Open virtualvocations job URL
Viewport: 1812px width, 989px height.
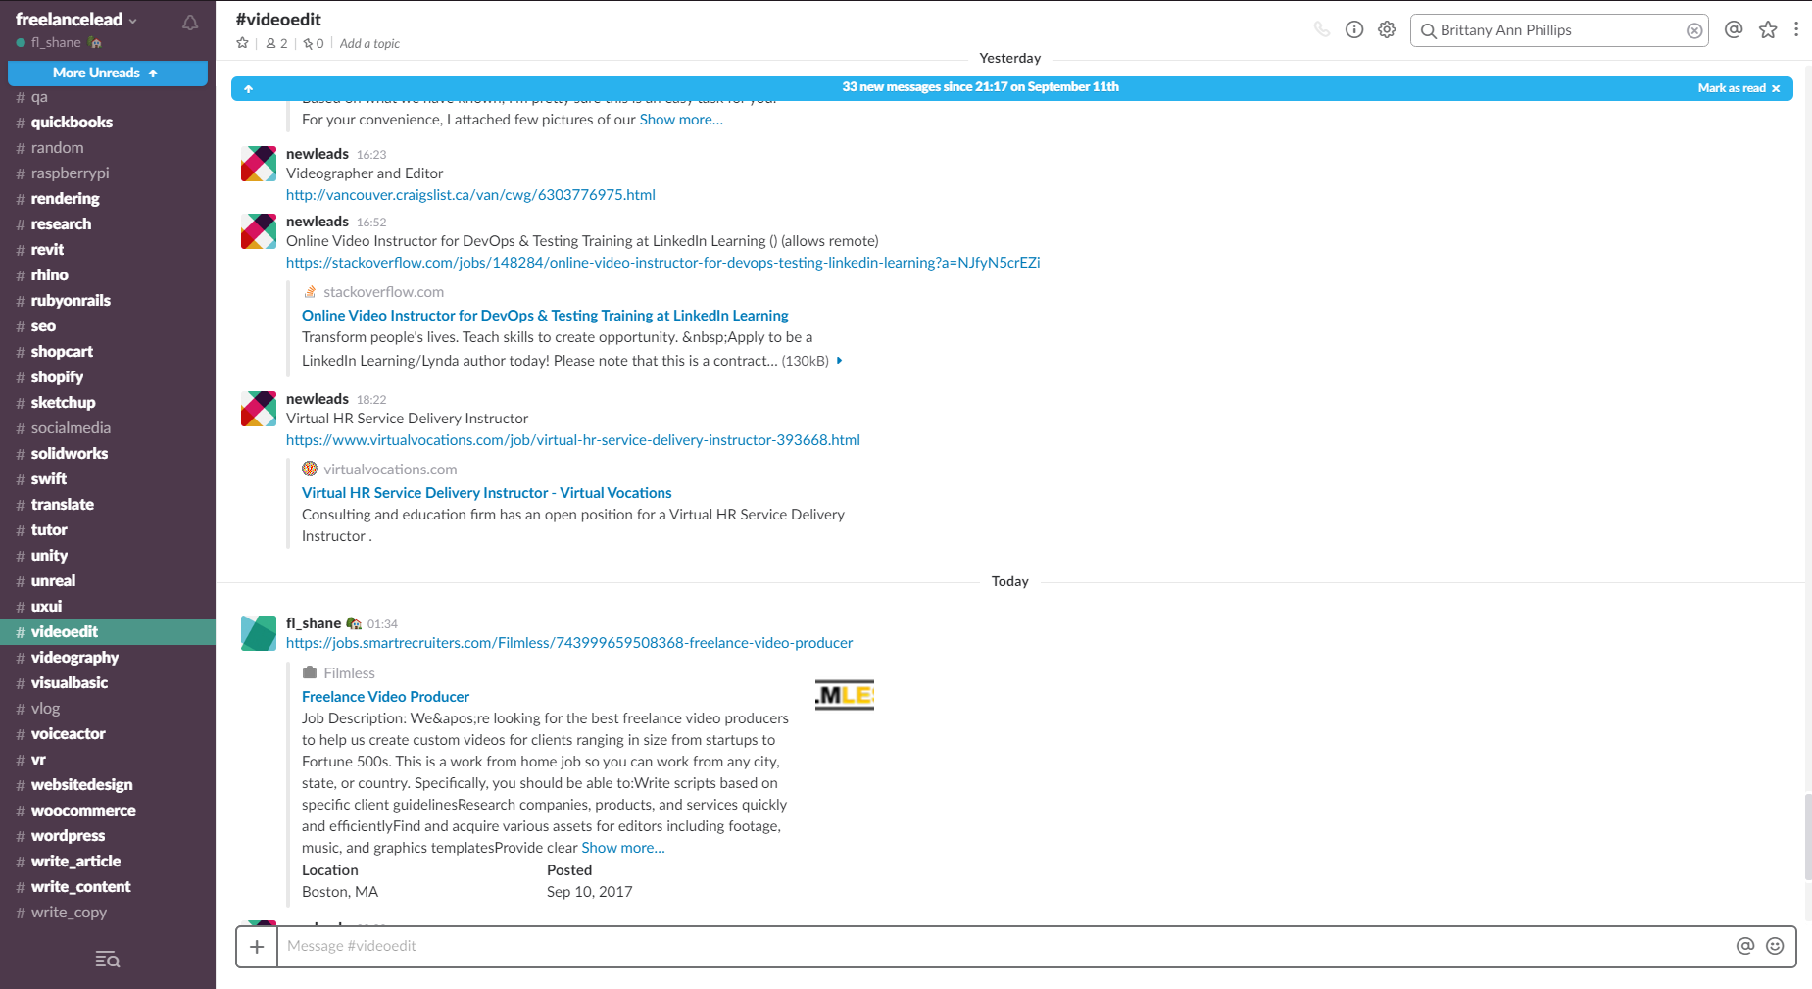click(573, 440)
